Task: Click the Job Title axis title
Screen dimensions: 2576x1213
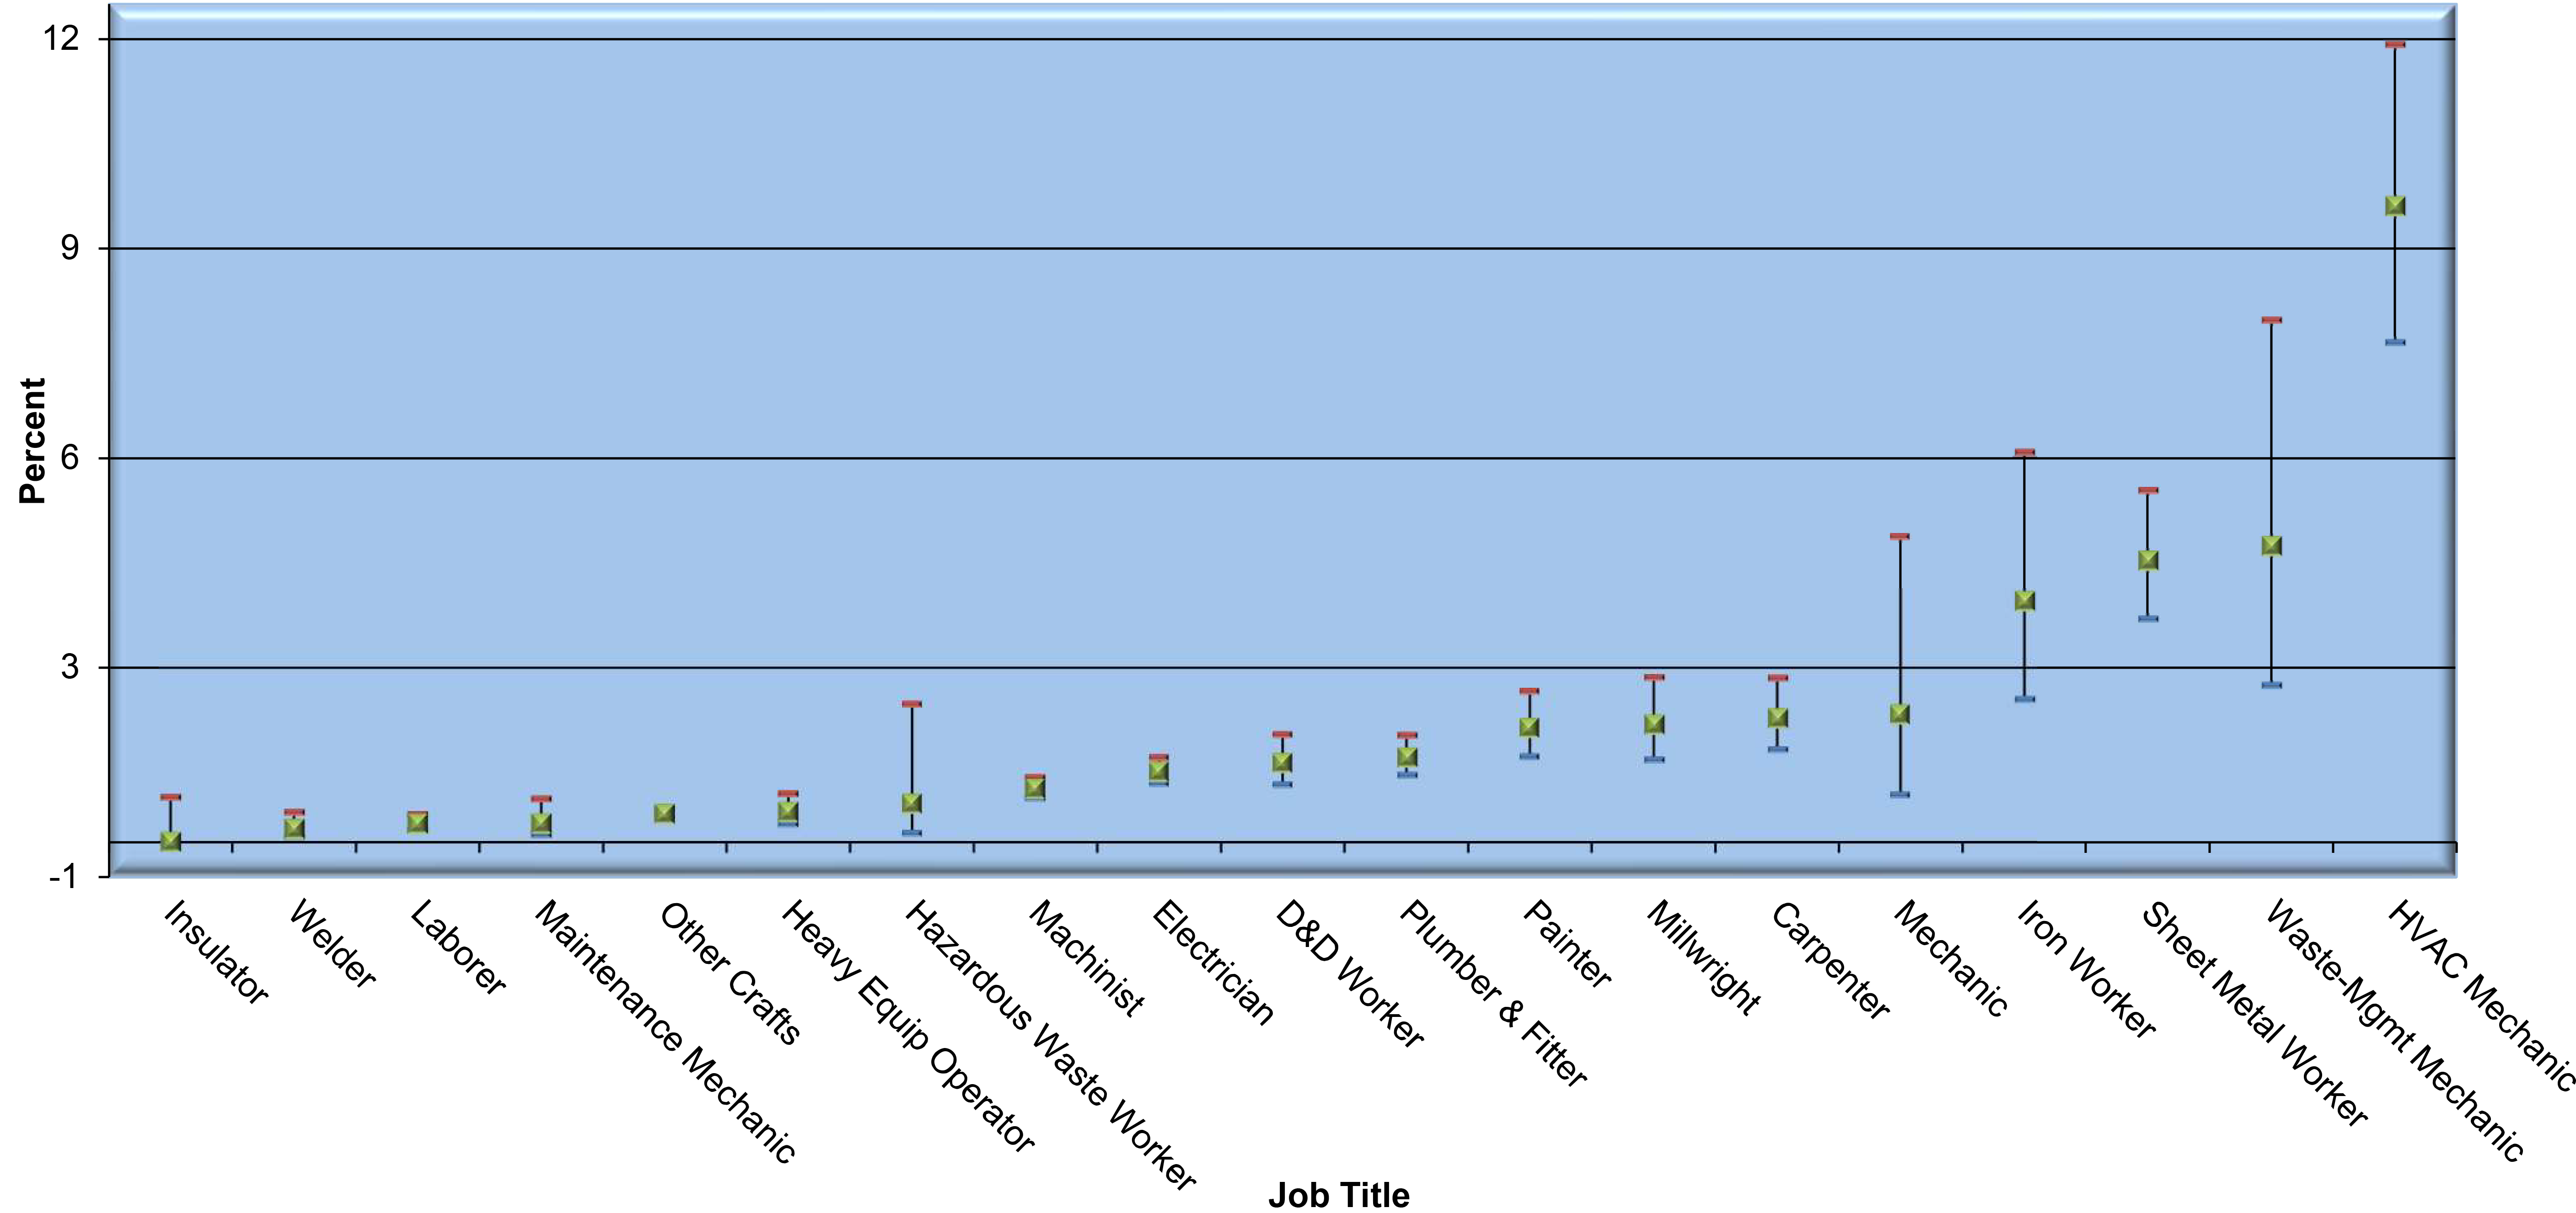Action: click(x=1339, y=1195)
